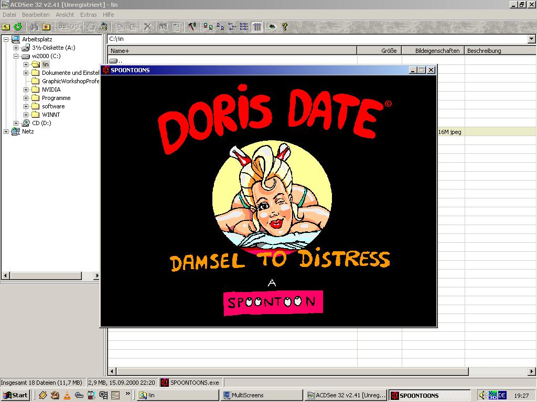The width and height of the screenshot is (537, 402).
Task: Click the '16M jpeg' cell in file list
Action: pyautogui.click(x=449, y=132)
